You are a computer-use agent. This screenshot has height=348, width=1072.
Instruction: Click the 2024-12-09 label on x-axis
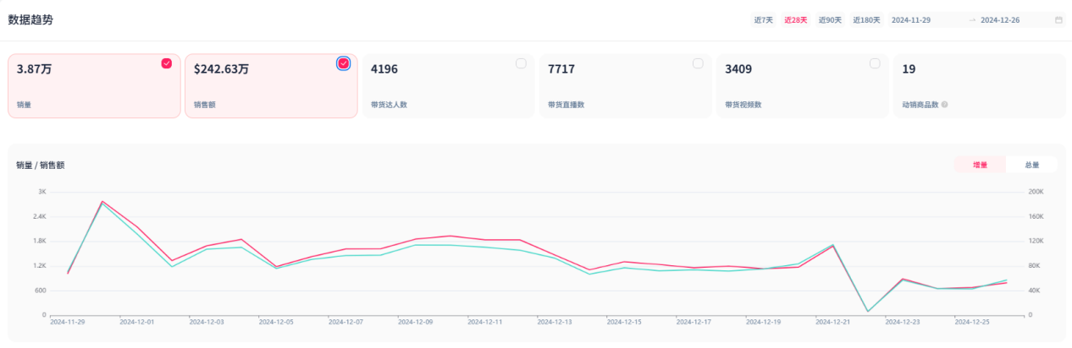pos(415,322)
